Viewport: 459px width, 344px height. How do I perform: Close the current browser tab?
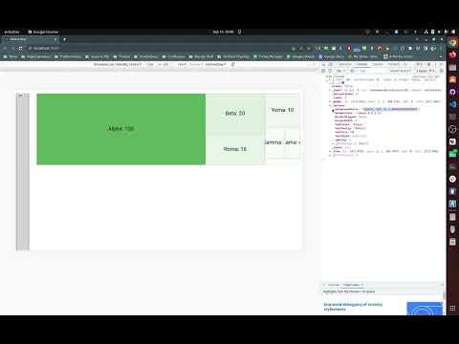[x=55, y=39]
